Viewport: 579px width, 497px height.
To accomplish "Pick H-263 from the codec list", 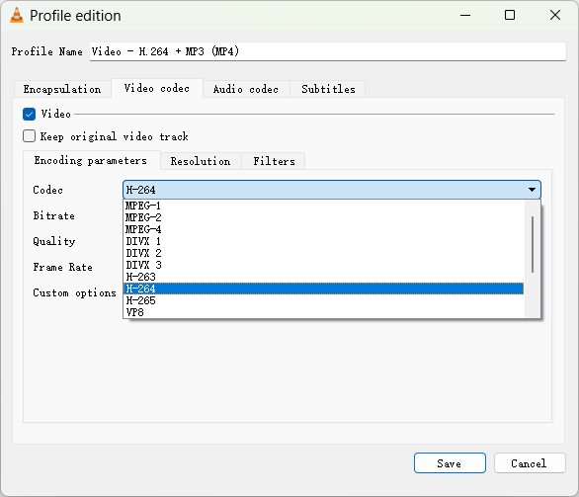I will tap(323, 277).
